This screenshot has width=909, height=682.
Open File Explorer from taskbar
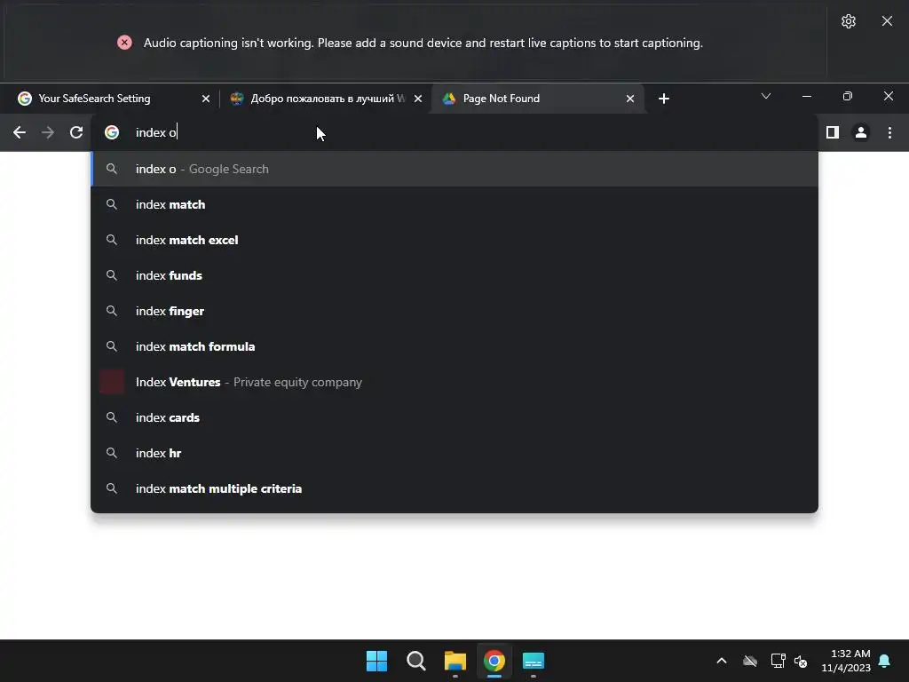[x=455, y=661]
